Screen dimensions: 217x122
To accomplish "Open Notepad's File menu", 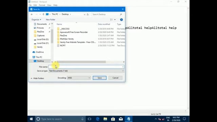I will (x=30, y=5).
